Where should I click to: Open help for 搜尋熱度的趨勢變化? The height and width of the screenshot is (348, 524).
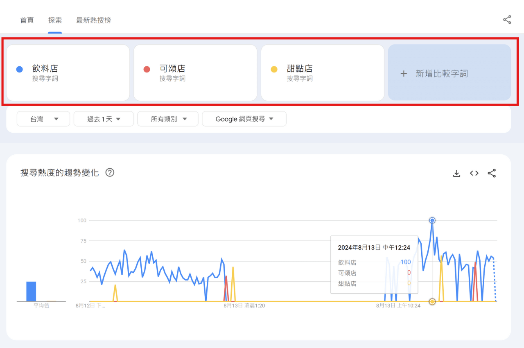coord(110,172)
